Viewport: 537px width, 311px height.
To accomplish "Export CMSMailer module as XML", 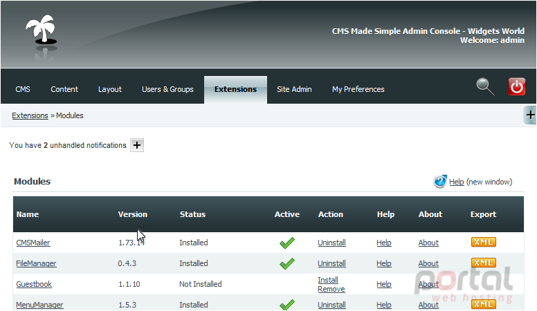I will click(x=483, y=242).
